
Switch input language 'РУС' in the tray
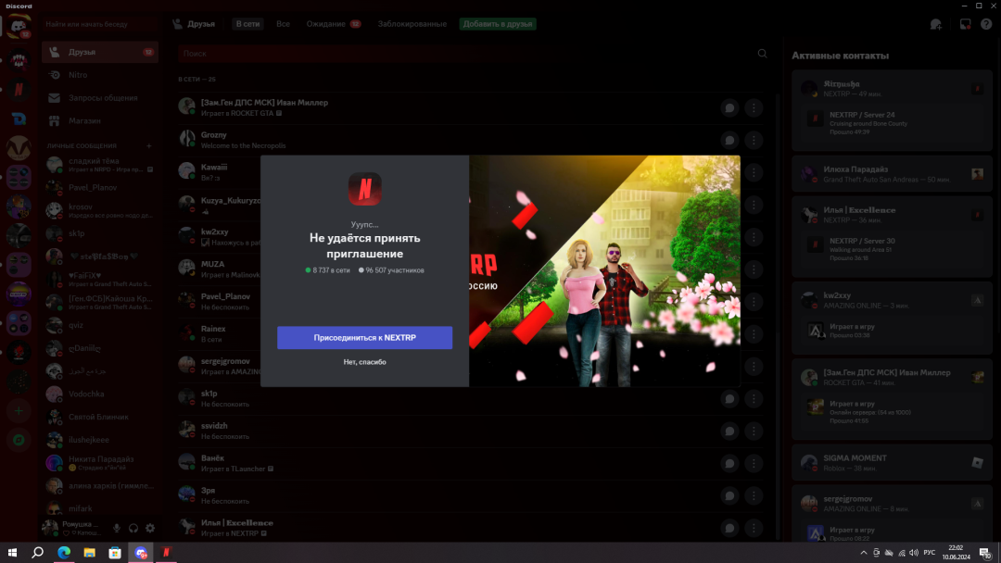pos(929,553)
